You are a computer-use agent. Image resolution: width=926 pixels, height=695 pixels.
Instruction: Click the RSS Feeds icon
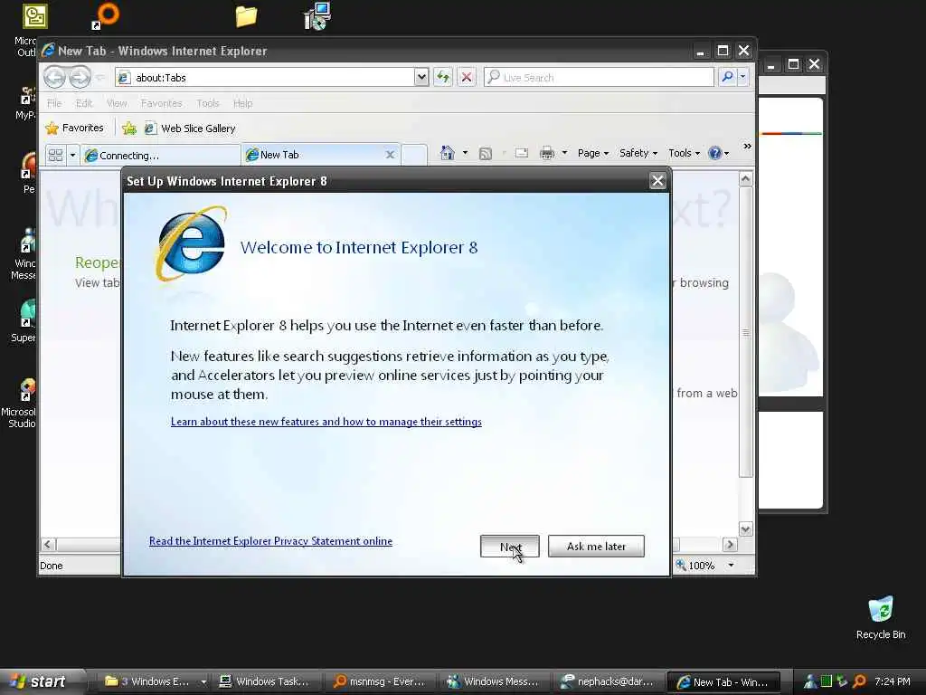(486, 154)
